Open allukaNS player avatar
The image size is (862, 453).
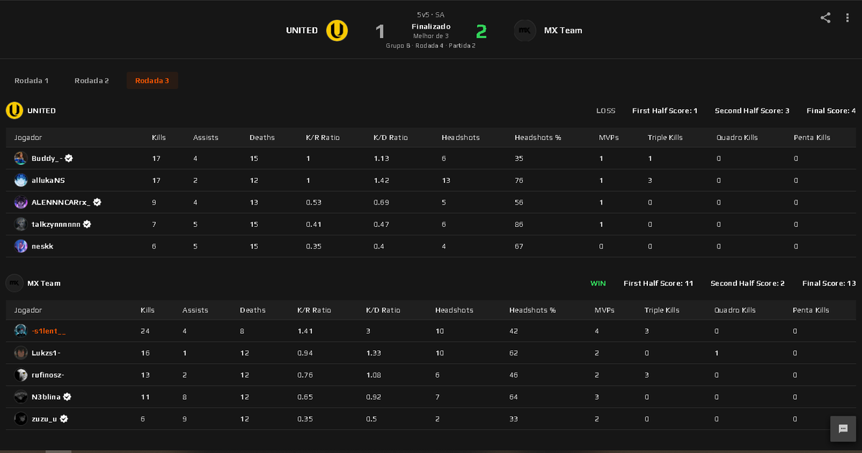21,180
